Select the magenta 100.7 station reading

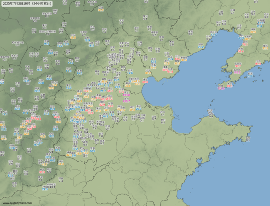(x=126, y=102)
